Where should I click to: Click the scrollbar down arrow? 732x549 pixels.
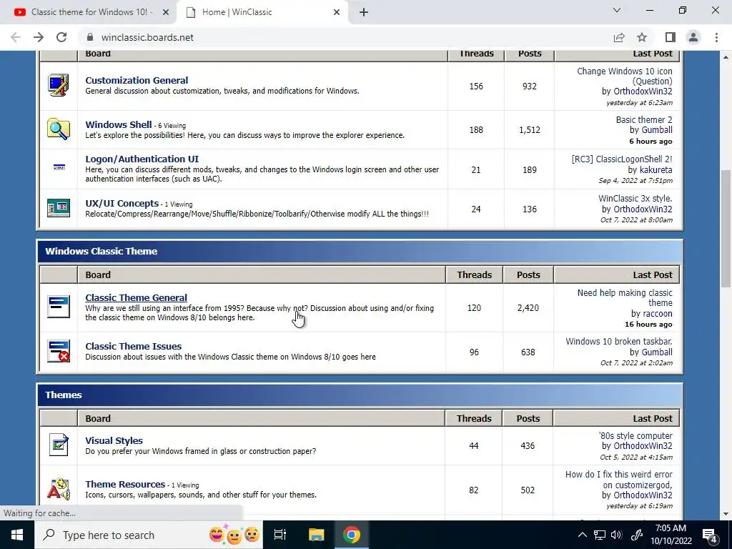(x=726, y=513)
